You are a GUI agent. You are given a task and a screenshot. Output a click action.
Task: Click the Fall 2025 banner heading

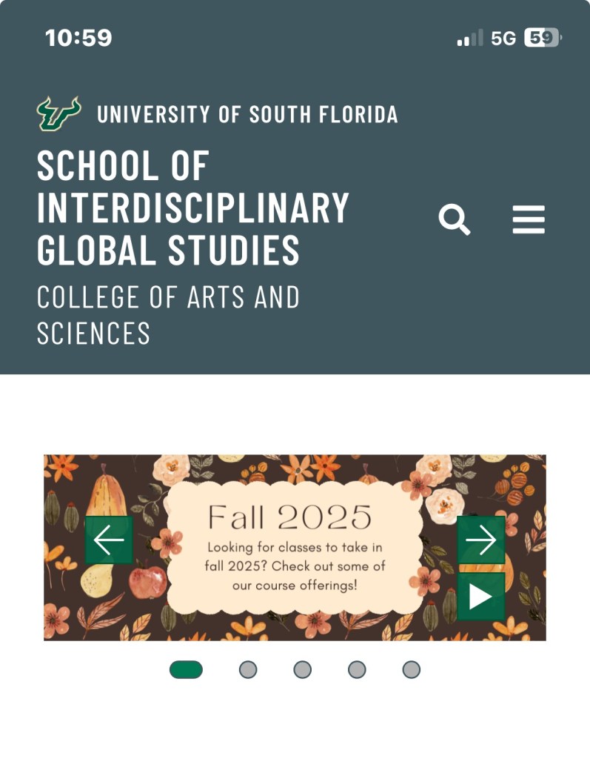tap(289, 517)
